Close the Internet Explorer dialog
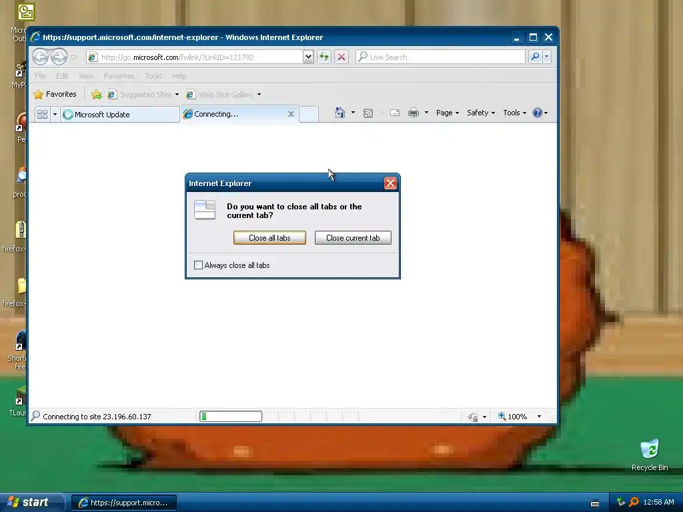This screenshot has width=683, height=512. (x=390, y=183)
